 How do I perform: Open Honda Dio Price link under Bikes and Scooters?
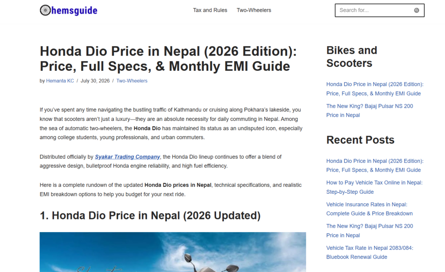(x=375, y=89)
